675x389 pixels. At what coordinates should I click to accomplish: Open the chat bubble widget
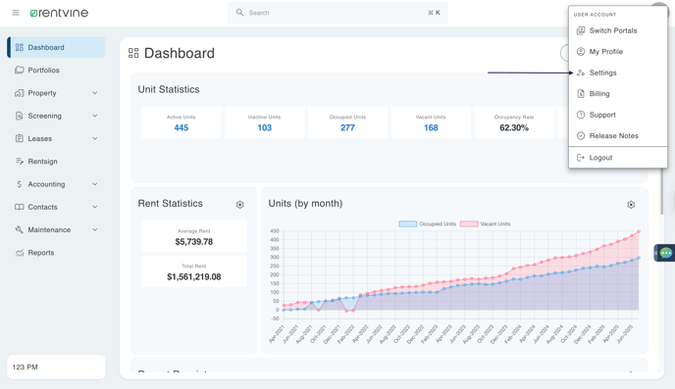(665, 253)
